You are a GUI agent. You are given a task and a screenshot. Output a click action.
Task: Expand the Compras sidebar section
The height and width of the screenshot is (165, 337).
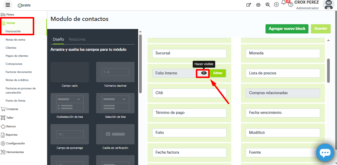click(x=12, y=109)
